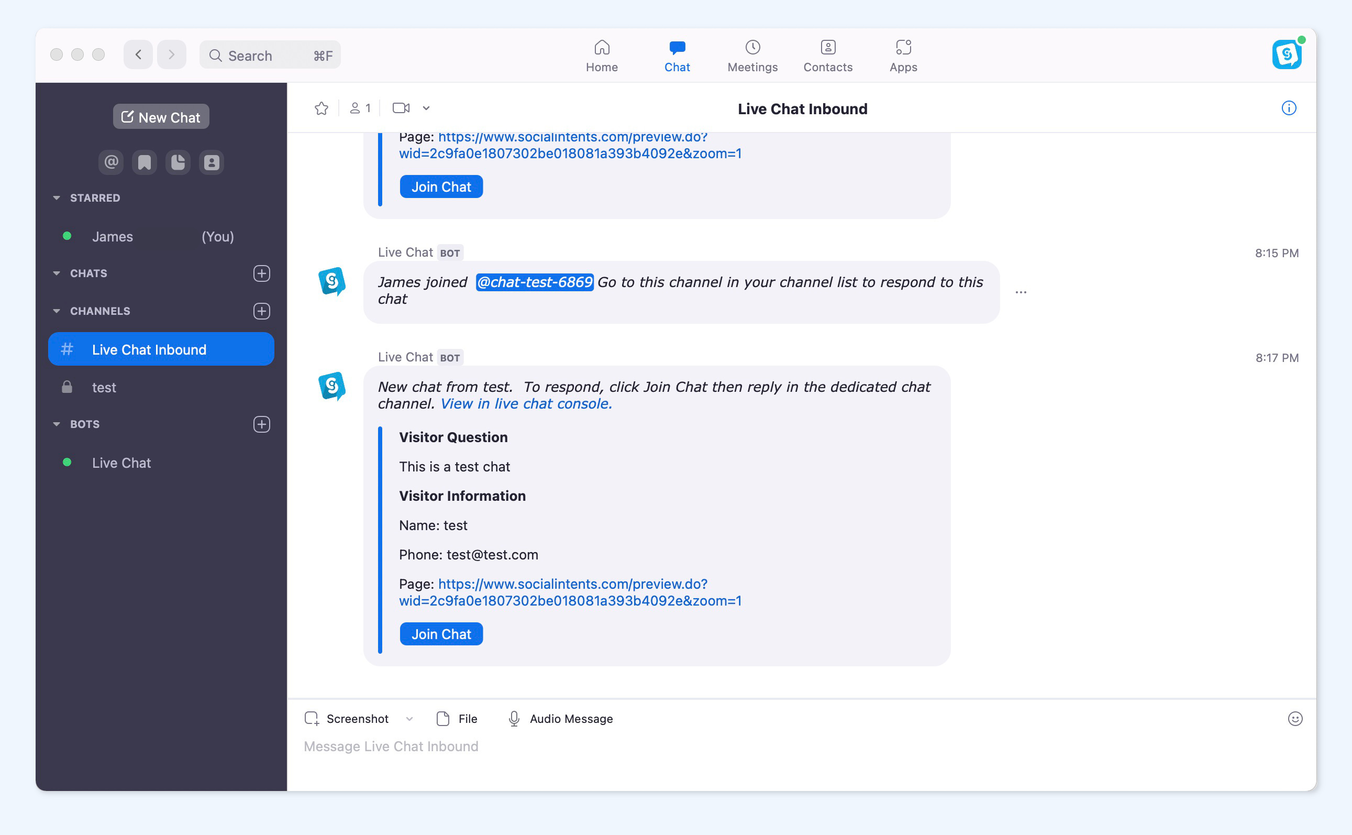The image size is (1352, 835).
Task: Switch to Chat tab
Action: pos(676,54)
